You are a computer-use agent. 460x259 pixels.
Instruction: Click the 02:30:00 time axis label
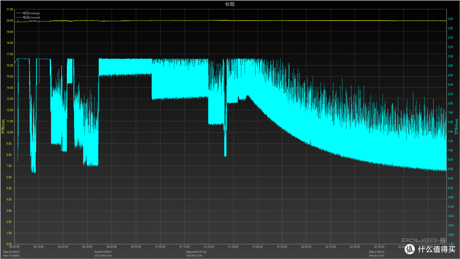pyautogui.click(x=379, y=247)
